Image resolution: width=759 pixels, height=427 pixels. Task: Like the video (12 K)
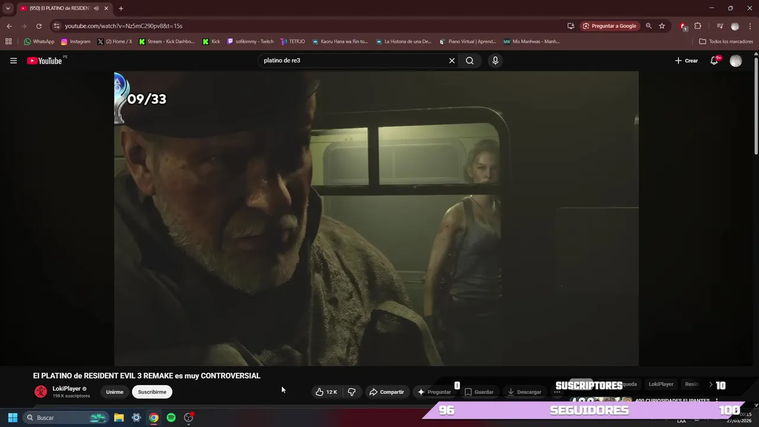pos(326,392)
